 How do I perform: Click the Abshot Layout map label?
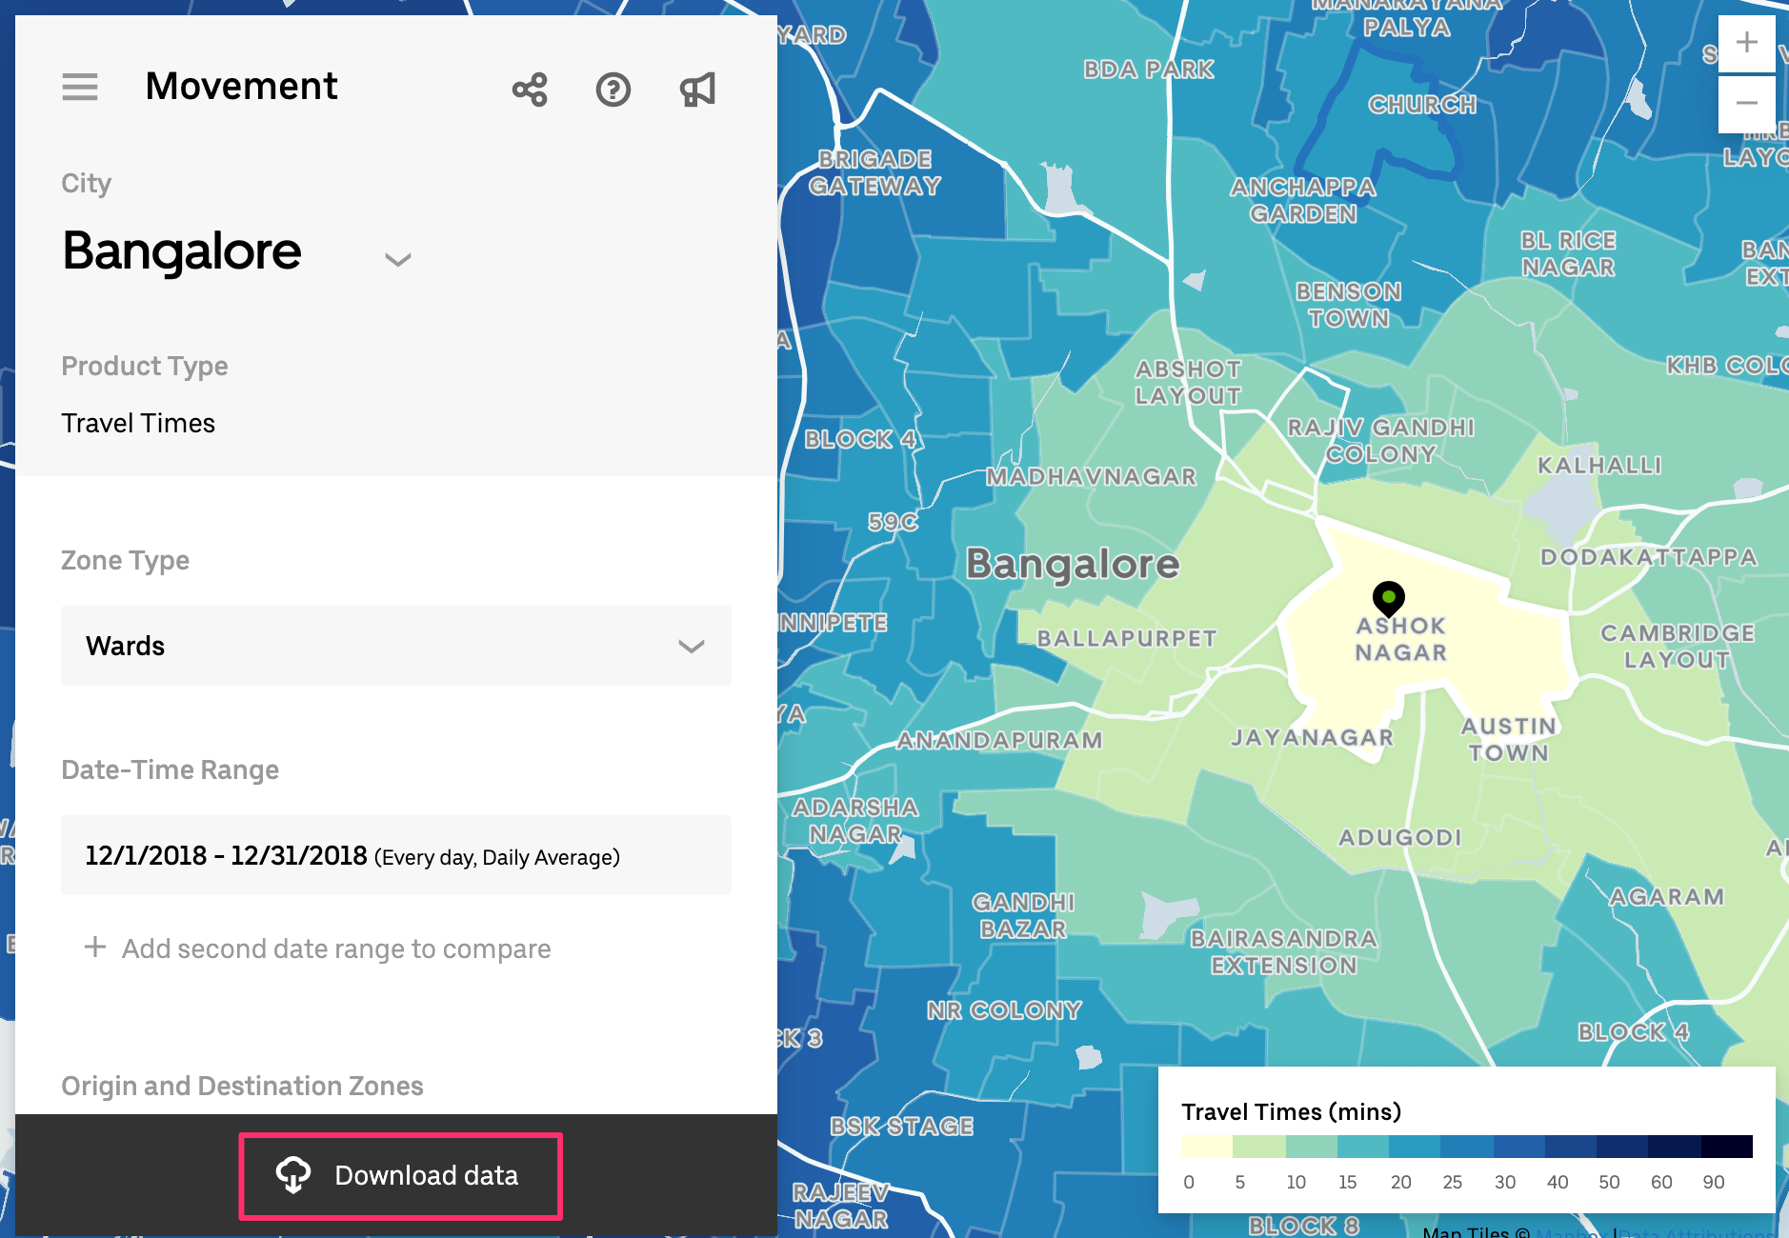click(x=1188, y=382)
